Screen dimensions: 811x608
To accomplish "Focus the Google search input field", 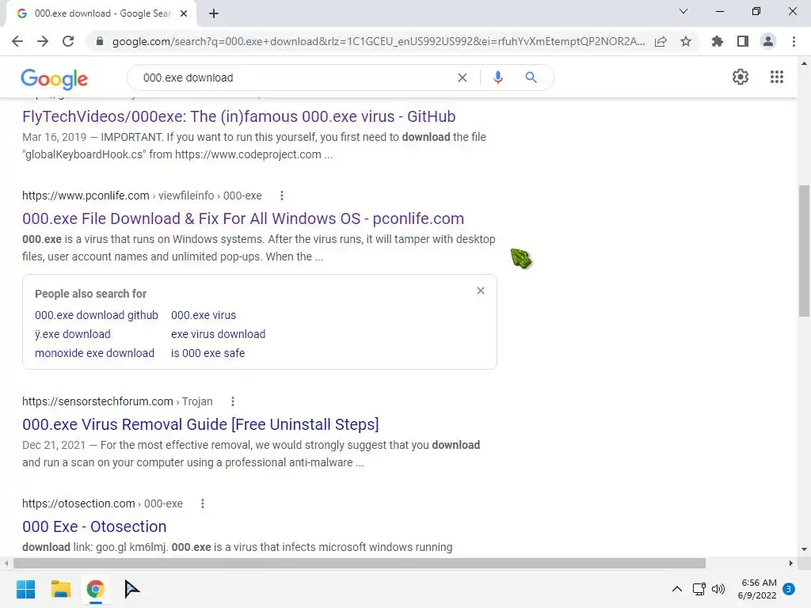I will (295, 78).
